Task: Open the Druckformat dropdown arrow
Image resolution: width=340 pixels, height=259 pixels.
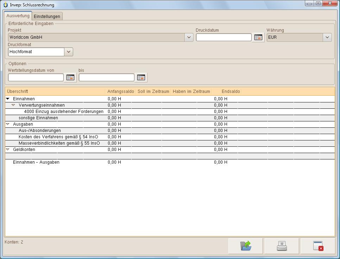Action: point(69,52)
